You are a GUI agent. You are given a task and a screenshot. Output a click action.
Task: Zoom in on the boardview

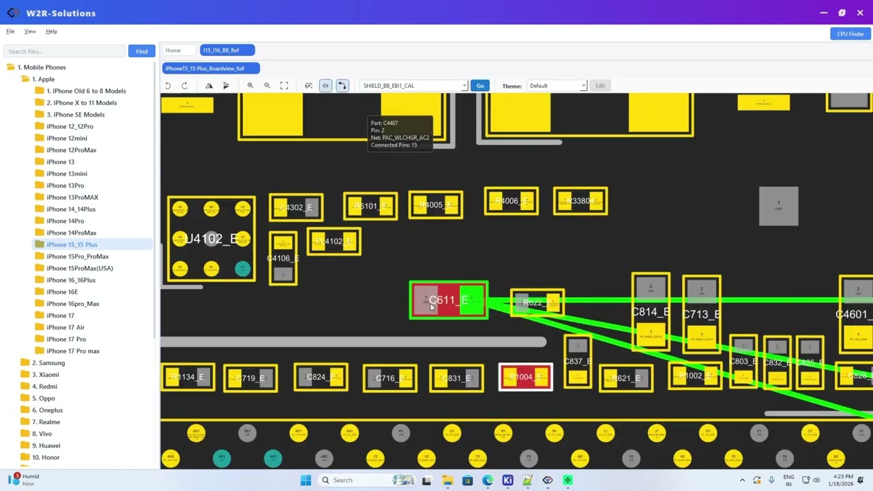pos(250,85)
